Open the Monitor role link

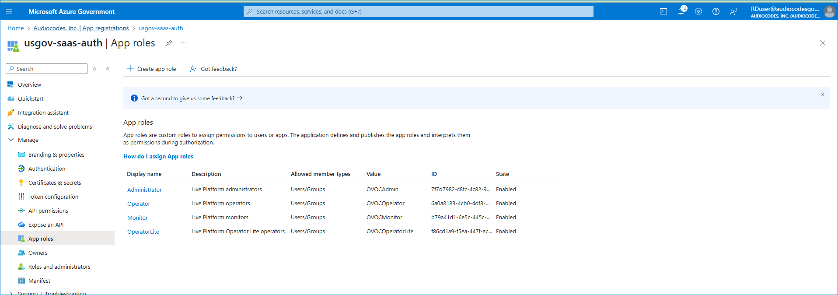pyautogui.click(x=137, y=218)
